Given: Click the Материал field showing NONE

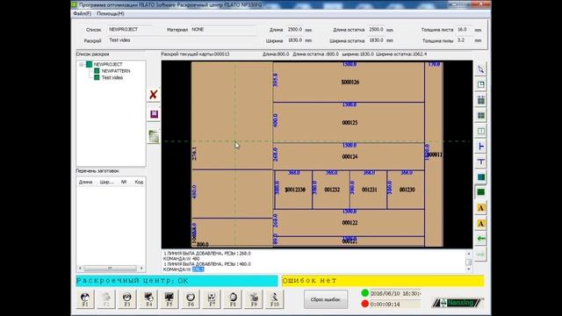Looking at the screenshot, I should click(x=223, y=29).
